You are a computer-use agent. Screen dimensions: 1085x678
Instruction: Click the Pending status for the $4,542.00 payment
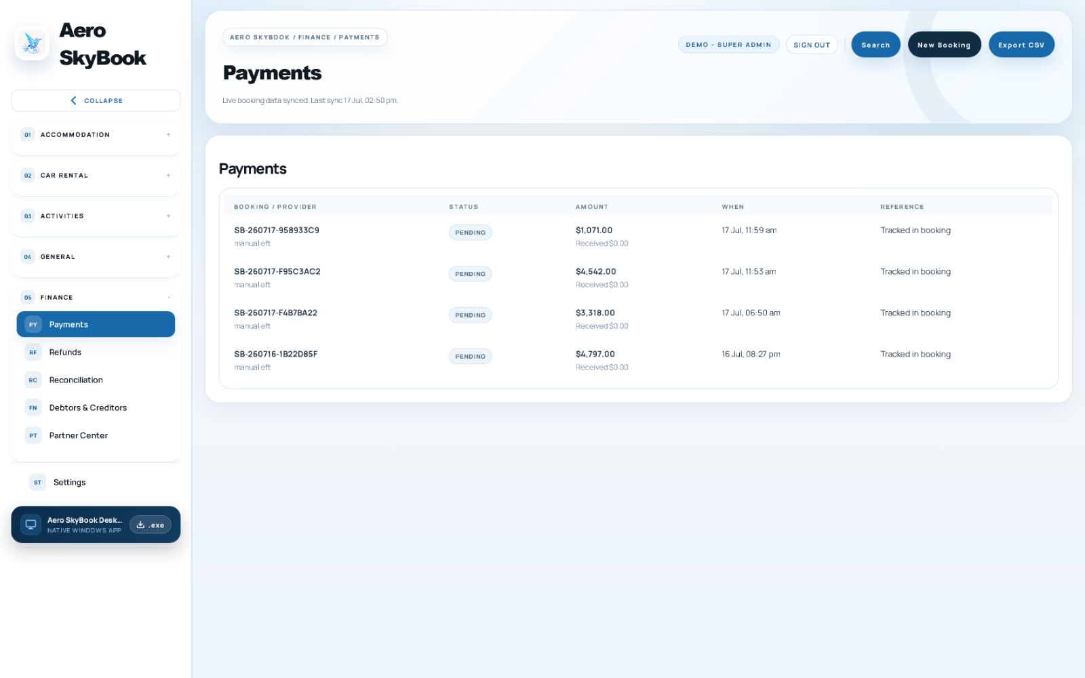(470, 274)
